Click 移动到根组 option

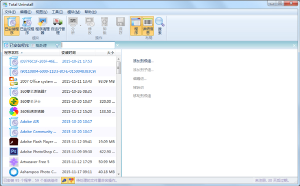[142, 96]
